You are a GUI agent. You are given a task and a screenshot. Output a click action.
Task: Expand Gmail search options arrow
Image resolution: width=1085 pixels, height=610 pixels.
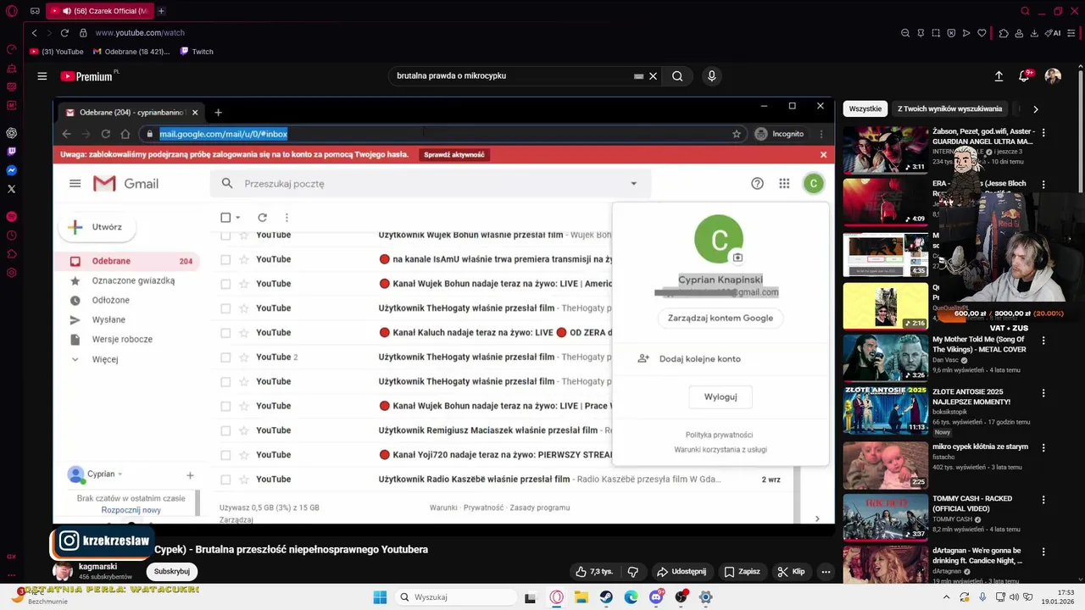tap(633, 184)
